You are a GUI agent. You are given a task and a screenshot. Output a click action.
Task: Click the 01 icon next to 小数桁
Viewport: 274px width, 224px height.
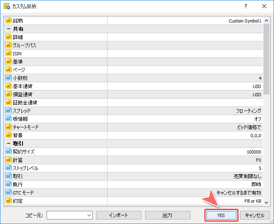(9, 78)
